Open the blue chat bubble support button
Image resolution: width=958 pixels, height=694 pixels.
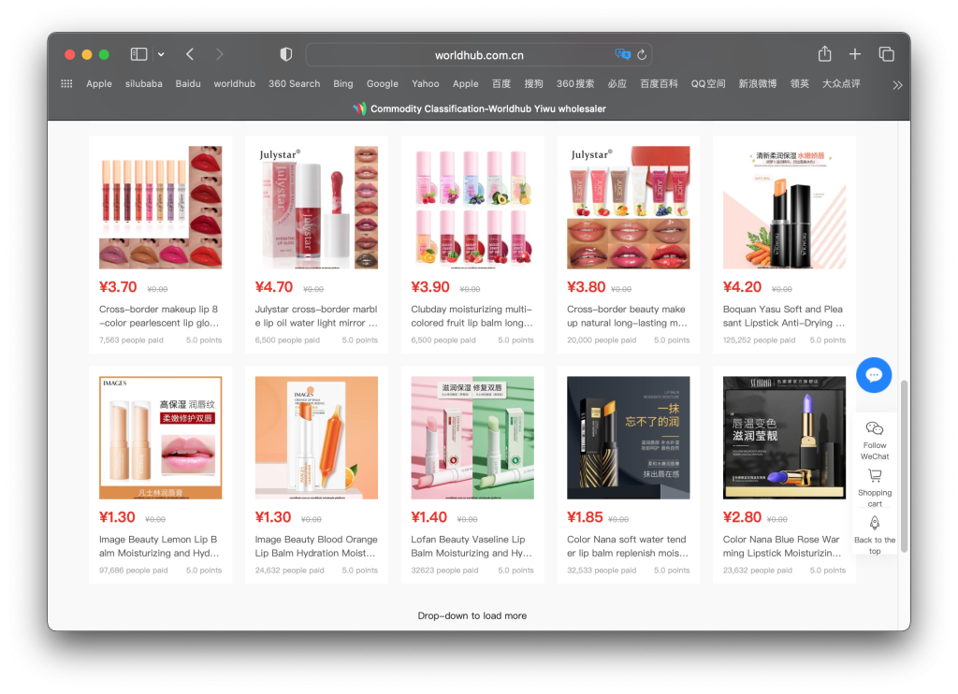[x=874, y=375]
